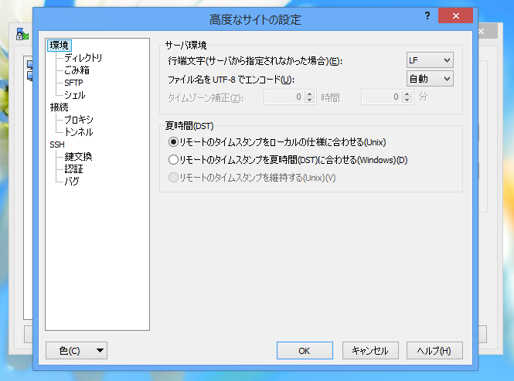Image resolution: width=514 pixels, height=381 pixels.
Task: Select タイムスタンプを維持する(Unix) radio option
Action: pyautogui.click(x=173, y=178)
